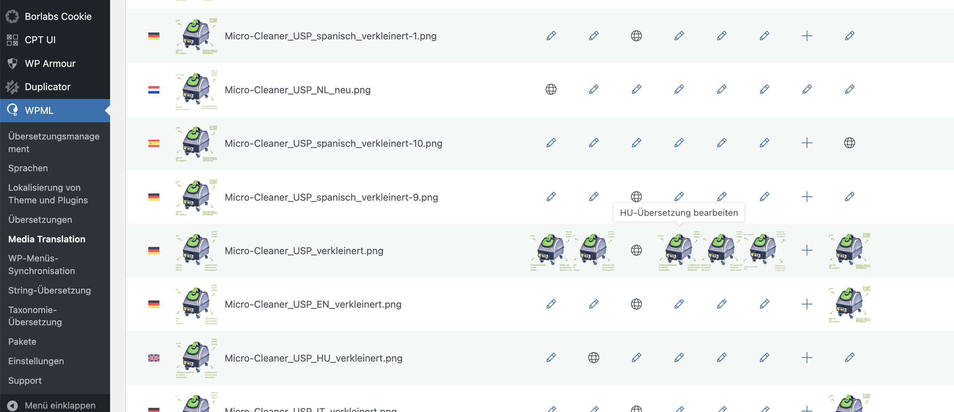Viewport: 954px width, 412px height.
Task: Click the plus icon in Micro-Cleaner_USP_spanisch_verkleinert-1.png row
Action: 807,36
